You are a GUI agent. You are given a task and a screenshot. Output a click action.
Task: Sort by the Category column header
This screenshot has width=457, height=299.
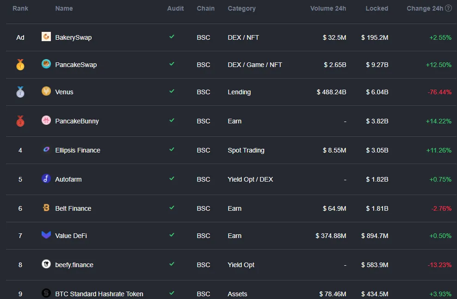(x=241, y=8)
